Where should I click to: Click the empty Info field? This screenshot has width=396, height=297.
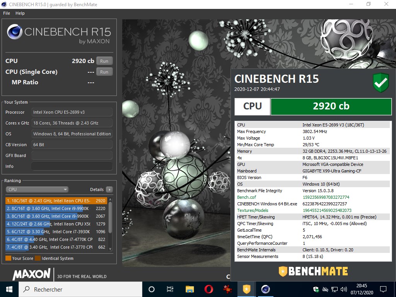coord(72,166)
